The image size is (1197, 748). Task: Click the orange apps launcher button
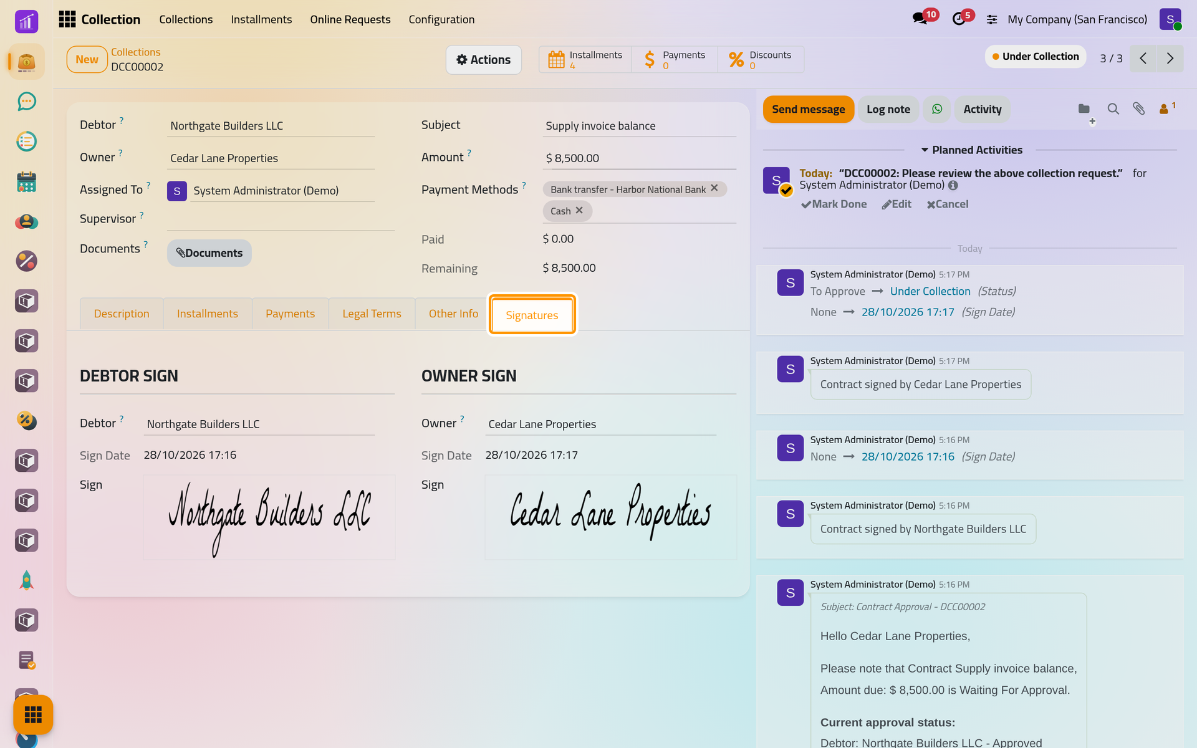(x=33, y=714)
